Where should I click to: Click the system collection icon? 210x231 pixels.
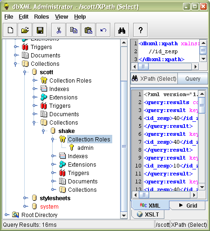point(34,206)
